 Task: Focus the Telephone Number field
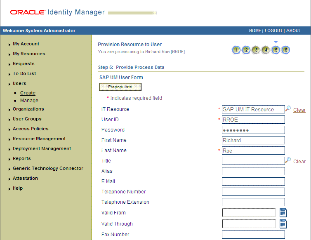click(x=253, y=192)
